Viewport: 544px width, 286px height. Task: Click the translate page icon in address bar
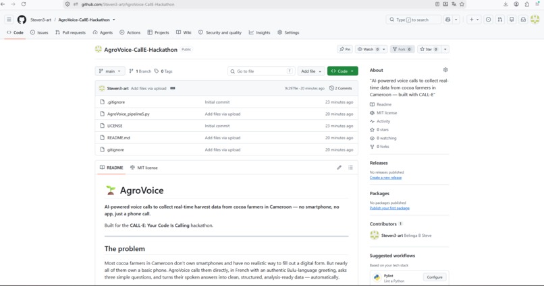point(454,4)
